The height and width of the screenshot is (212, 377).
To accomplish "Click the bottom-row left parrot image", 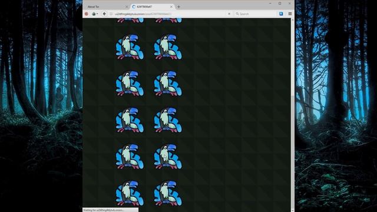I will pos(130,193).
